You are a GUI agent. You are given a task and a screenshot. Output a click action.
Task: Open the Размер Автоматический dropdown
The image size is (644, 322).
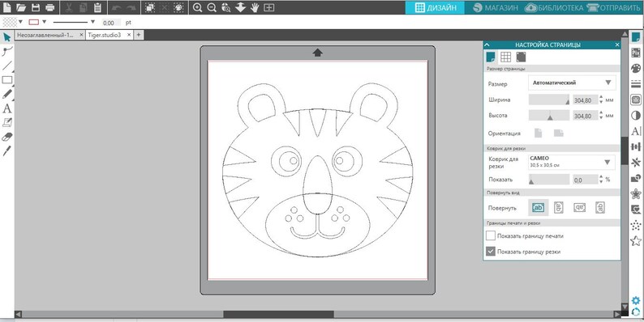[572, 83]
